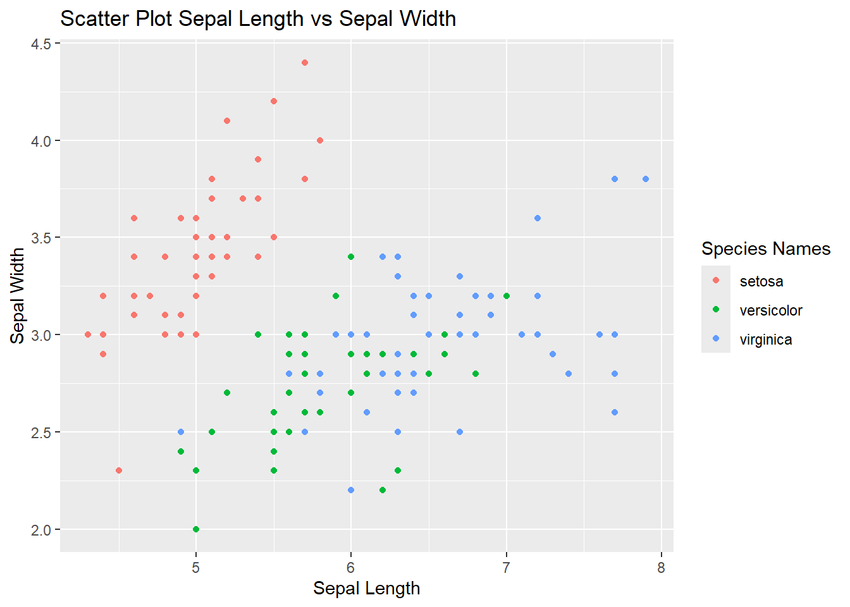Click the 8 x-axis tick label
Image resolution: width=850 pixels, height=607 pixels.
(x=661, y=568)
